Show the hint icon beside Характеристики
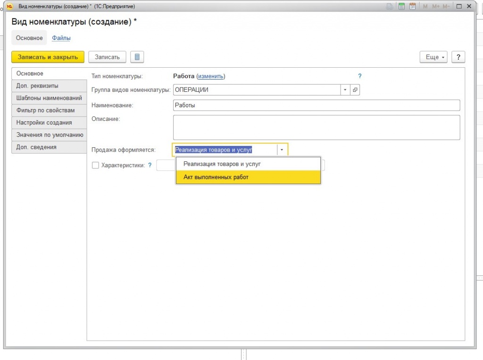The image size is (483, 360). point(150,165)
